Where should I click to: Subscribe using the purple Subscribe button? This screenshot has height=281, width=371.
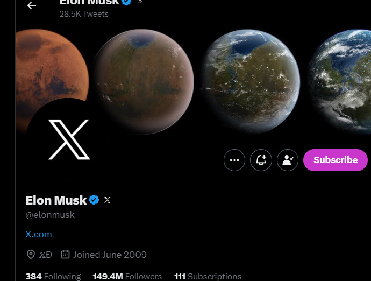coord(336,160)
